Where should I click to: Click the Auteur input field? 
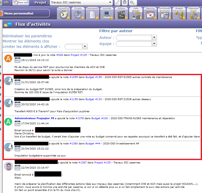134,38
